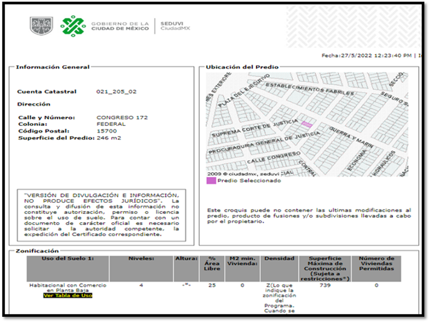Image resolution: width=430 pixels, height=322 pixels.
Task: Click 'Superficie Máxima de Construcción' header
Action: tap(325, 269)
